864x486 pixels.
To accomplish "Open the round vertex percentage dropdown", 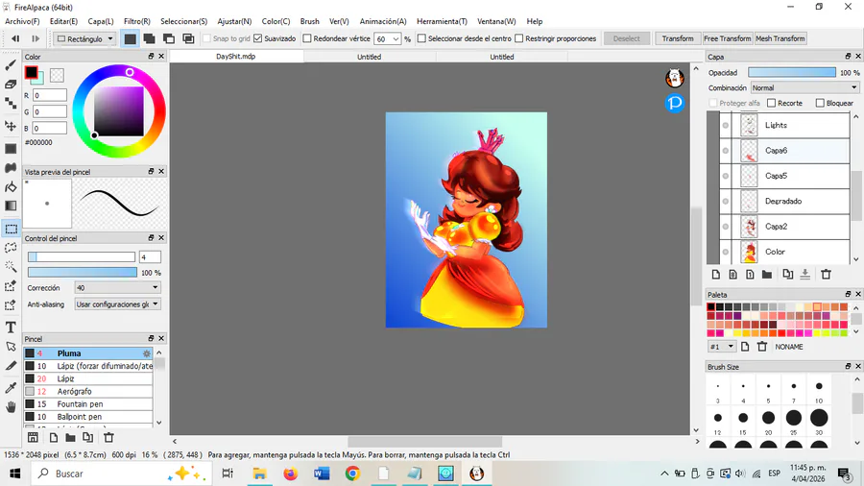I will point(396,39).
